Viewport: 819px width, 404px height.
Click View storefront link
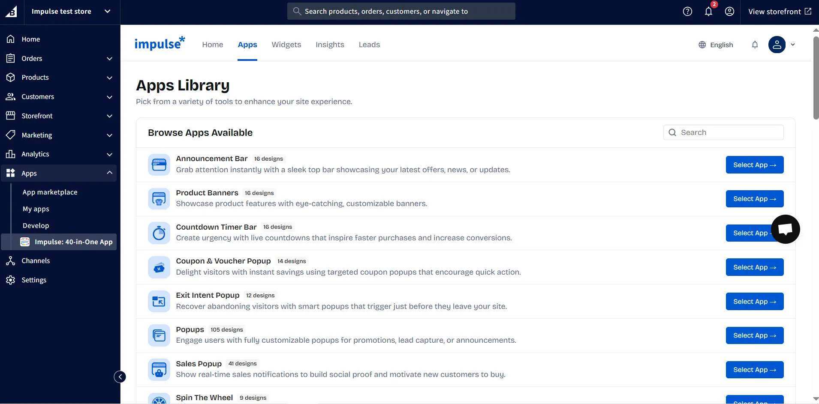pyautogui.click(x=780, y=12)
